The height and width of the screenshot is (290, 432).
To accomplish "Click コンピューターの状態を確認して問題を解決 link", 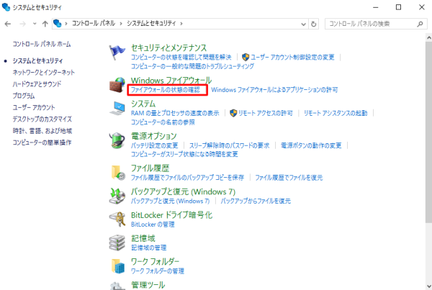I will [x=181, y=58].
